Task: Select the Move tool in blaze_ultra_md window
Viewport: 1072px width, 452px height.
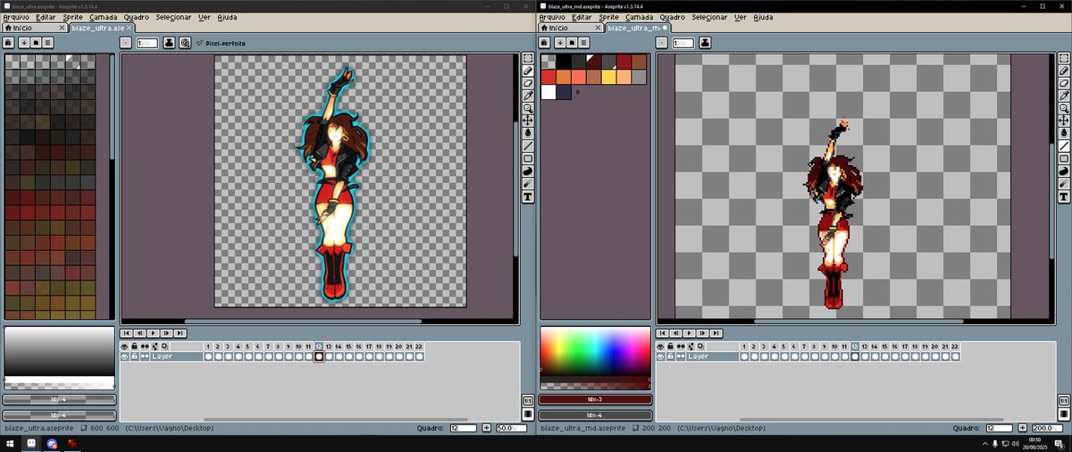Action: [x=1064, y=121]
